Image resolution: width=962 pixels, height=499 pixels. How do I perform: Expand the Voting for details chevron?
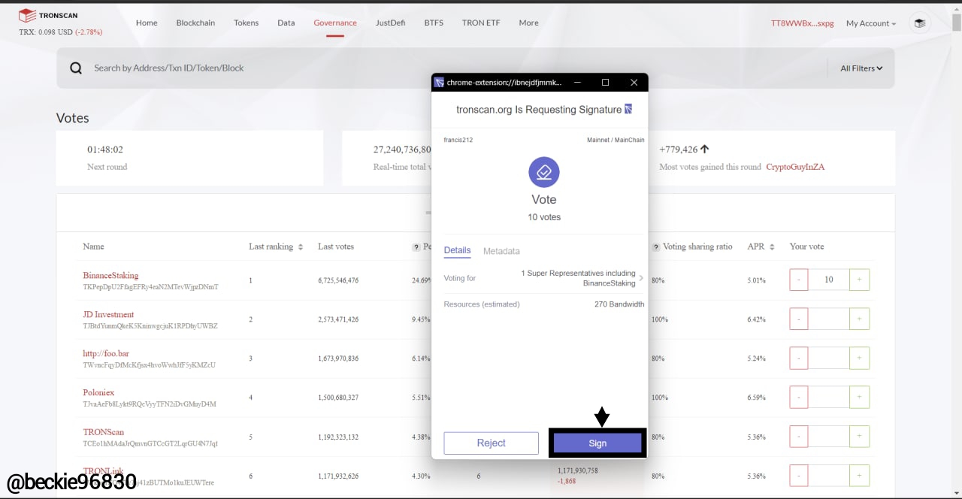641,278
